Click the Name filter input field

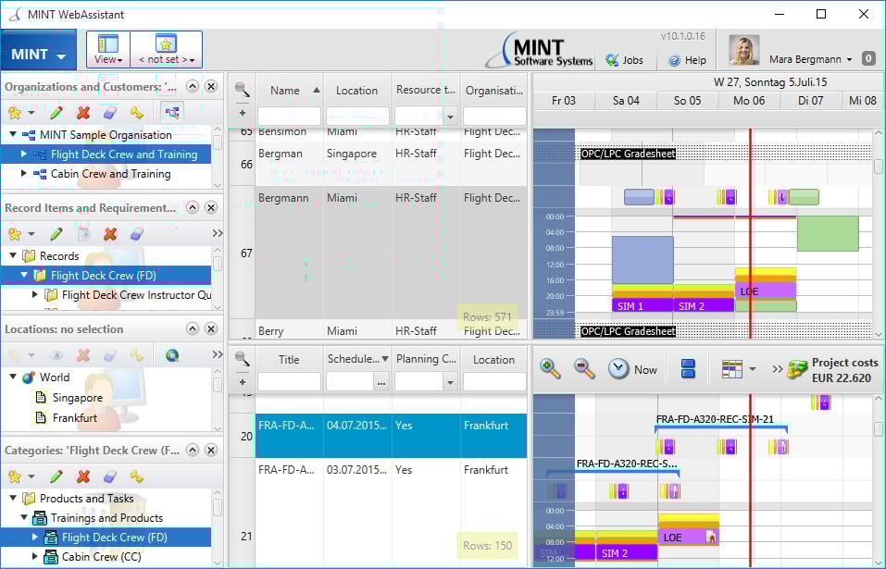(x=289, y=117)
